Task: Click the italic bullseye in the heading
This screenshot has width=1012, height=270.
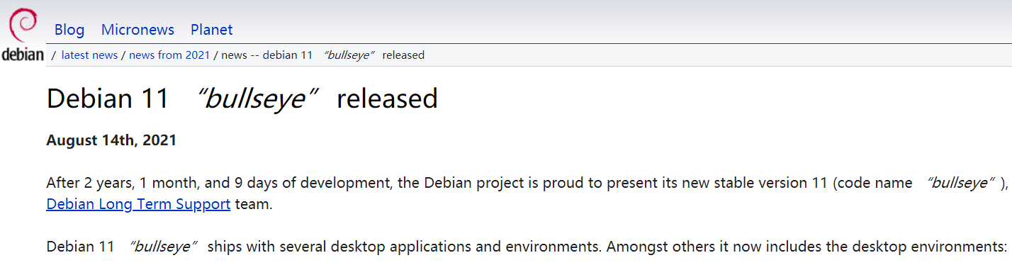Action: pyautogui.click(x=254, y=99)
